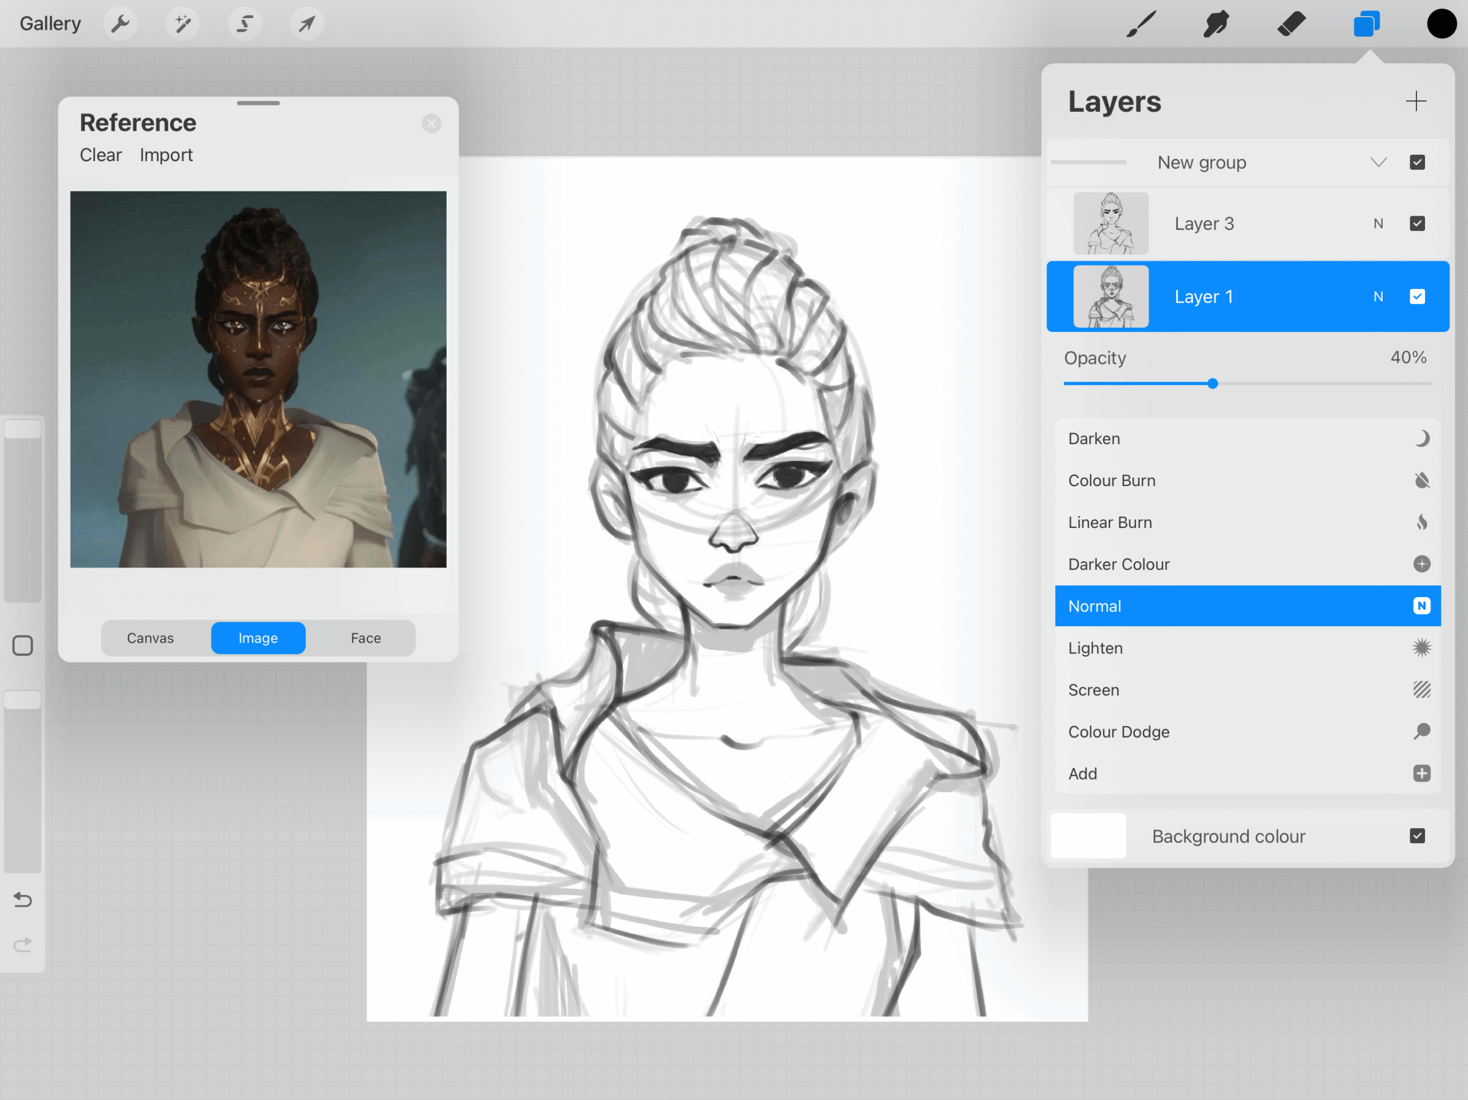Tap the undo arrow in sidebar
Screen dimensions: 1468x1100
coord(22,899)
